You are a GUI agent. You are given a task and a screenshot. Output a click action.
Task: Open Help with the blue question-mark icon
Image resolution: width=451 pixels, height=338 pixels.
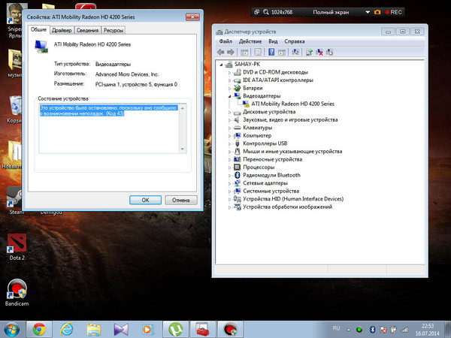coord(271,52)
